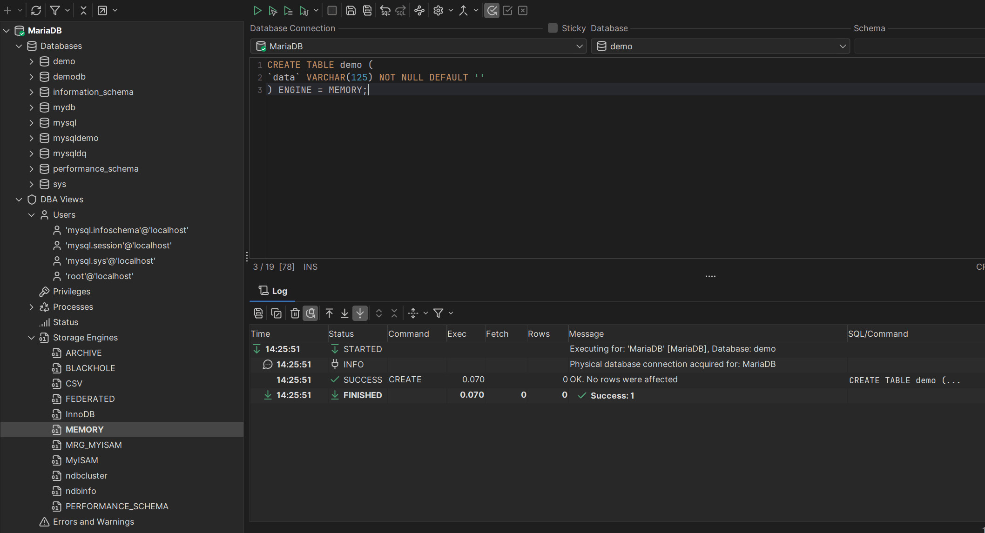The width and height of the screenshot is (985, 533).
Task: Select the Status item in the tree
Action: (x=65, y=322)
